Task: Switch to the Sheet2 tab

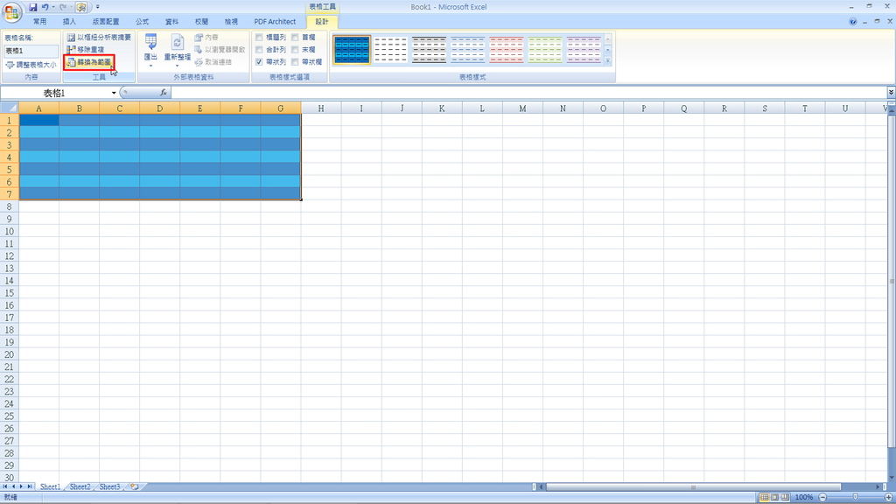Action: tap(80, 486)
